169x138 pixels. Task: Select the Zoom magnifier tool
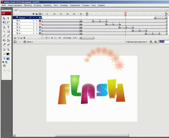(x=8, y=50)
